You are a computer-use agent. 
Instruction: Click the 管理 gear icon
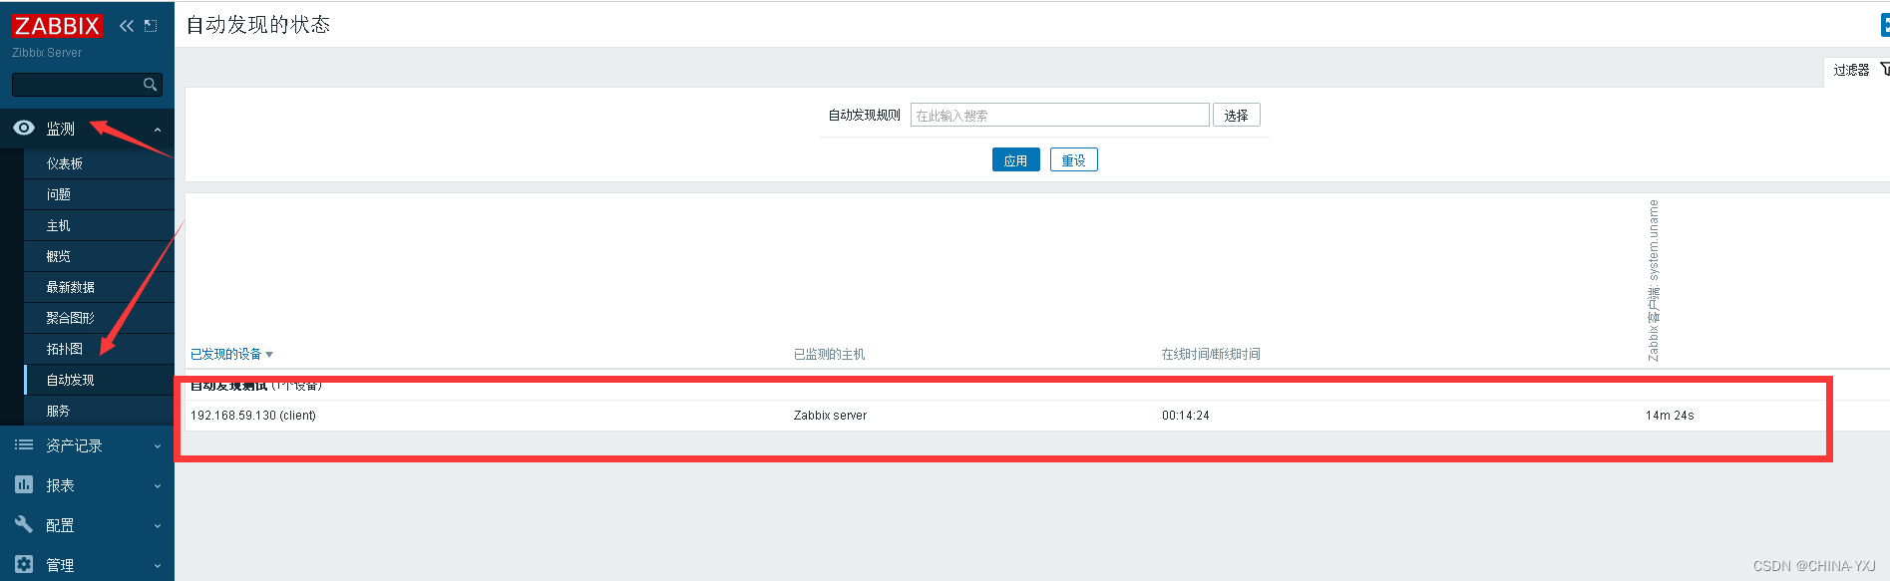tap(24, 564)
